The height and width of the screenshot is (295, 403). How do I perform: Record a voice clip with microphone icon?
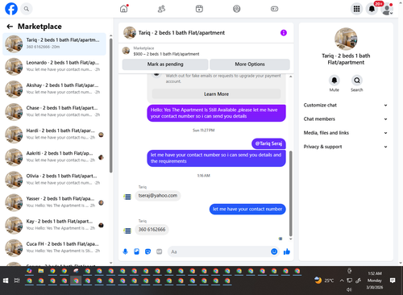(x=125, y=251)
